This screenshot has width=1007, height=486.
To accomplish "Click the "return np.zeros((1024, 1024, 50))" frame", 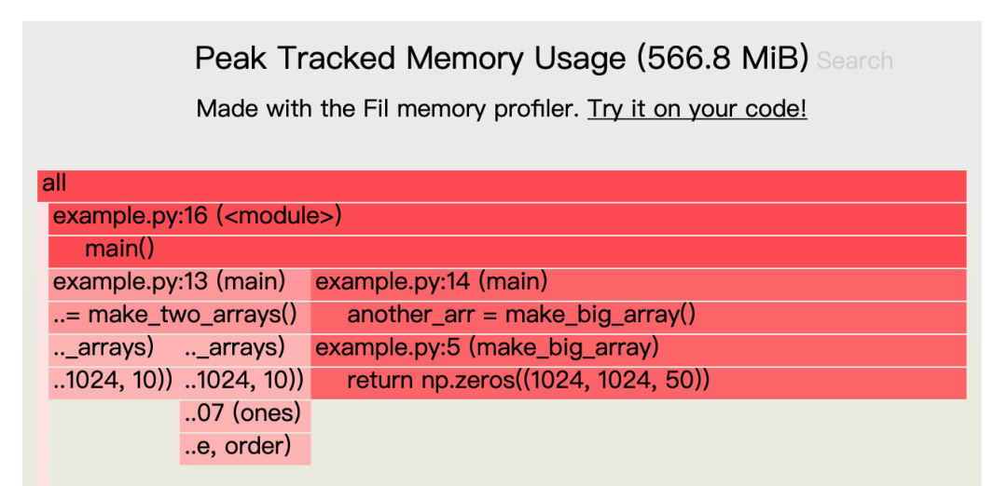I will (x=638, y=381).
